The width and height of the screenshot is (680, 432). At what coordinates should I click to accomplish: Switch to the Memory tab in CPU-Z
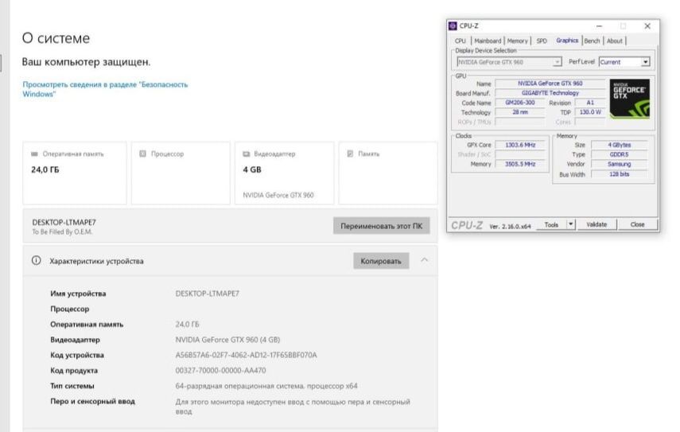[x=518, y=41]
